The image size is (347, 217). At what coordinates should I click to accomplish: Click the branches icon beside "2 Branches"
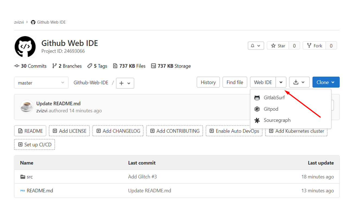pos(55,66)
